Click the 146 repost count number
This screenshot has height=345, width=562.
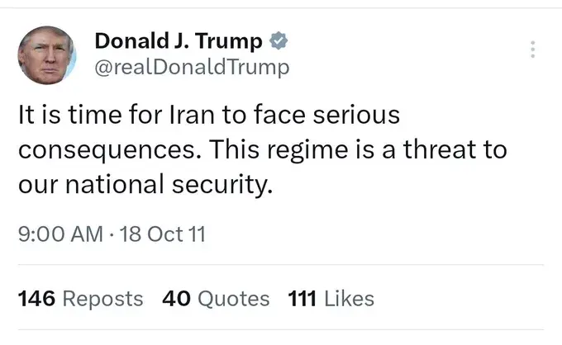pyautogui.click(x=36, y=298)
